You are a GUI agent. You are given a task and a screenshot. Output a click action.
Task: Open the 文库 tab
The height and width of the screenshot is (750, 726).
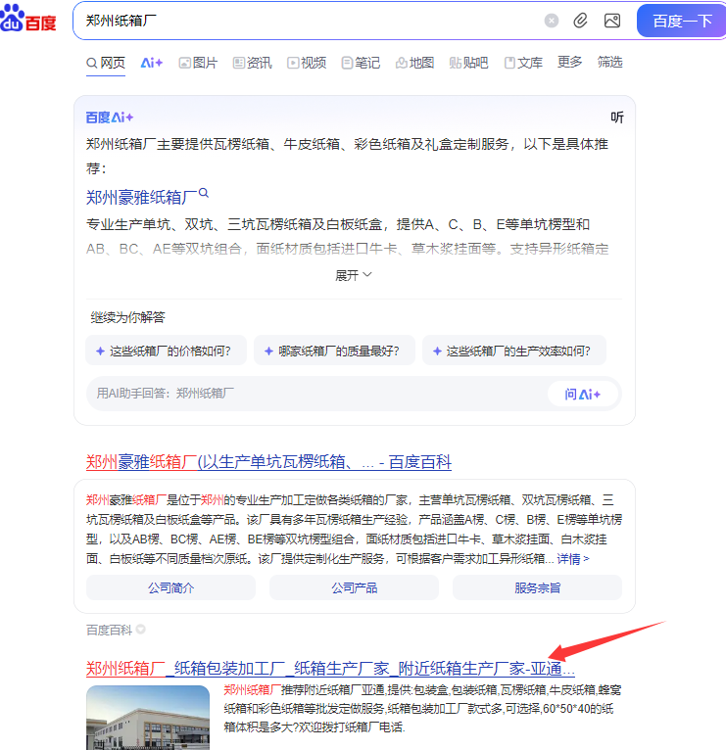pyautogui.click(x=523, y=63)
